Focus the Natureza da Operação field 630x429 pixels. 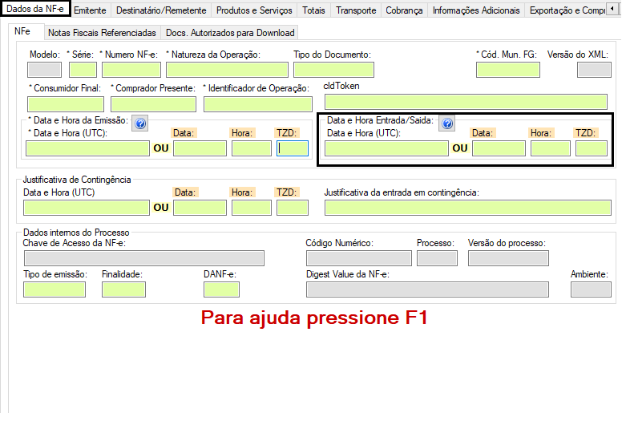click(x=227, y=70)
